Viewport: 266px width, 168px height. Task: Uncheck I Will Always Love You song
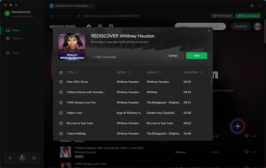click(61, 103)
